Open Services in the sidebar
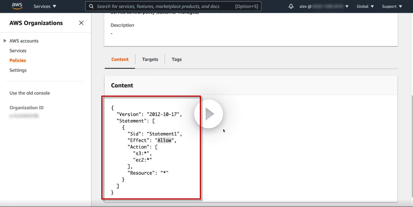413x207 pixels. pyautogui.click(x=18, y=51)
